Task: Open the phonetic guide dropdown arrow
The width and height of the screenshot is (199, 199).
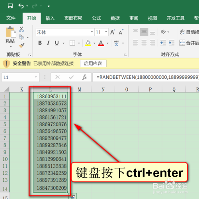Action: [123, 43]
